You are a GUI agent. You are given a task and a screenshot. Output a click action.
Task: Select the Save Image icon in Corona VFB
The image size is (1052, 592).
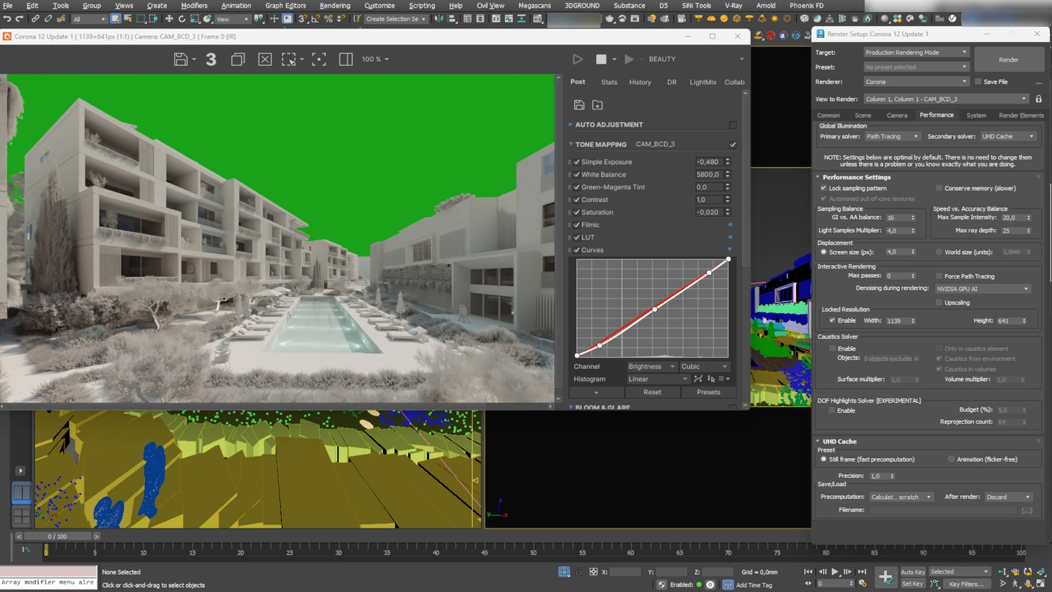180,59
